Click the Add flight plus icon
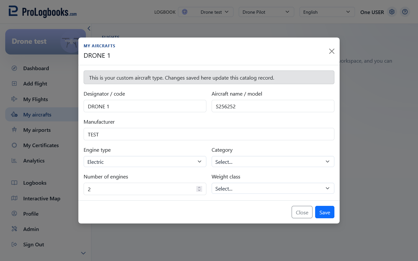Screen dimensions: 418x261 point(14,84)
